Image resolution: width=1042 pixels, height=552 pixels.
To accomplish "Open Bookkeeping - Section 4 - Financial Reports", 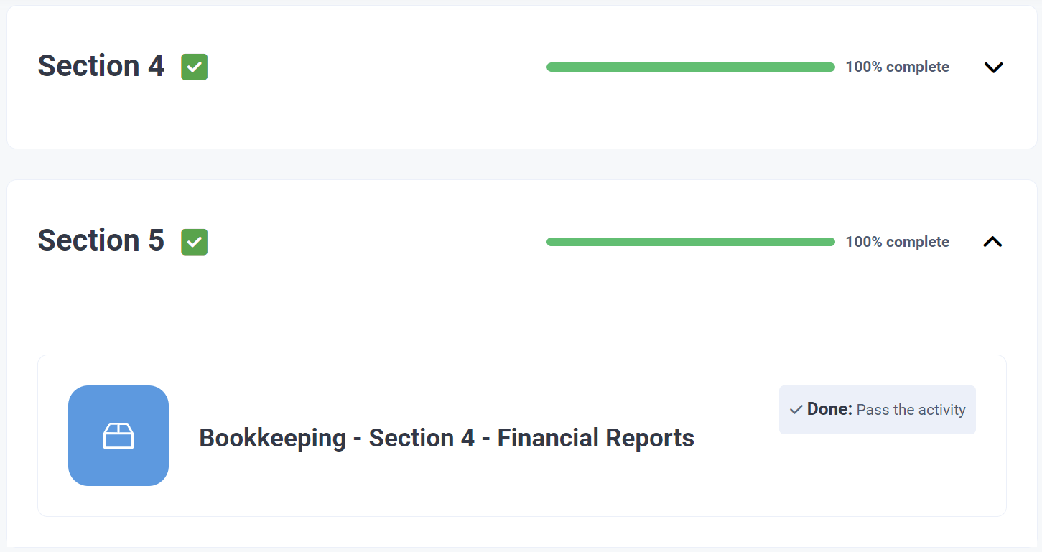I will (447, 437).
